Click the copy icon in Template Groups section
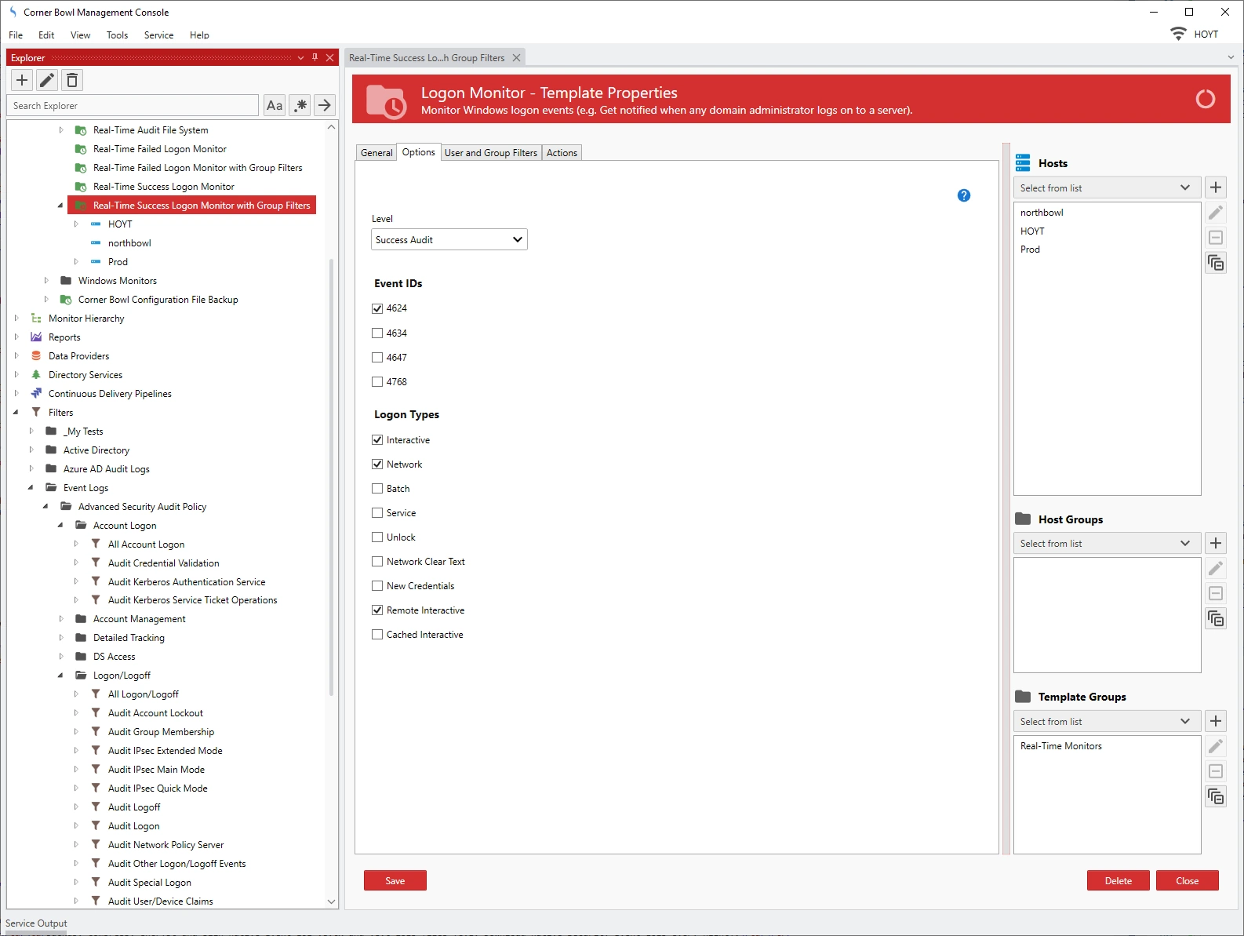Viewport: 1244px width, 936px height. tap(1216, 796)
